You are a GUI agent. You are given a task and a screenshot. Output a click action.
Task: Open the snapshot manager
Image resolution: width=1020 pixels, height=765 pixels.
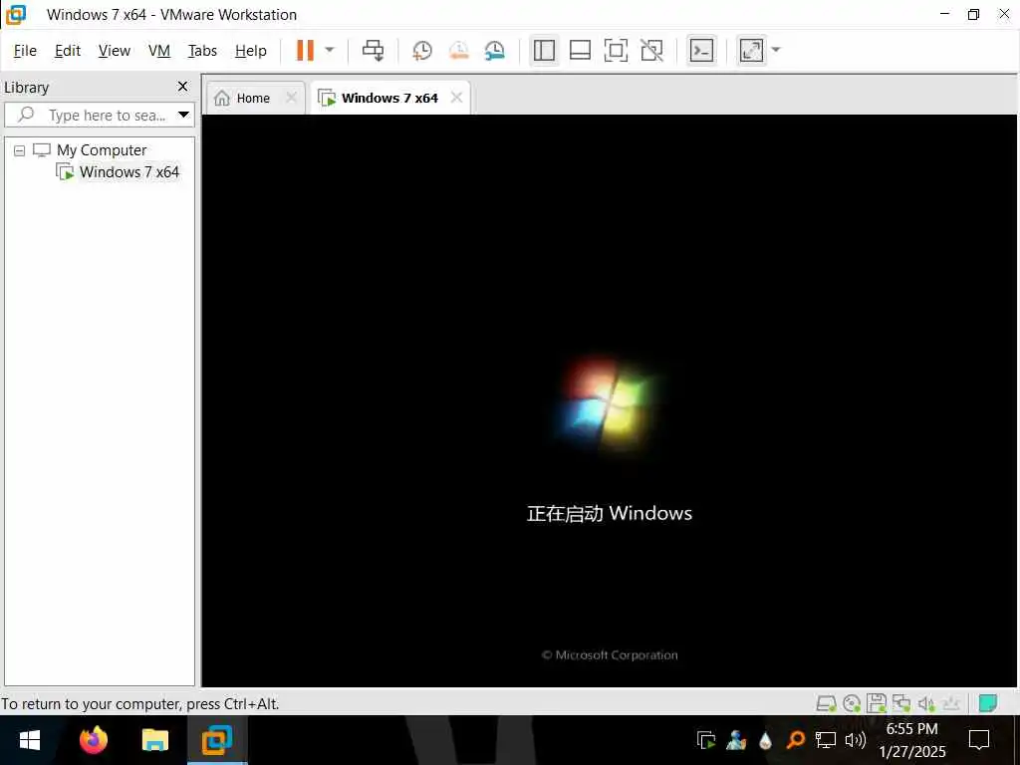tap(494, 50)
